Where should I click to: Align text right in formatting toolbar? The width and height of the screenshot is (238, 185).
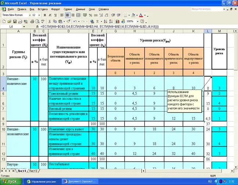[x=73, y=15]
